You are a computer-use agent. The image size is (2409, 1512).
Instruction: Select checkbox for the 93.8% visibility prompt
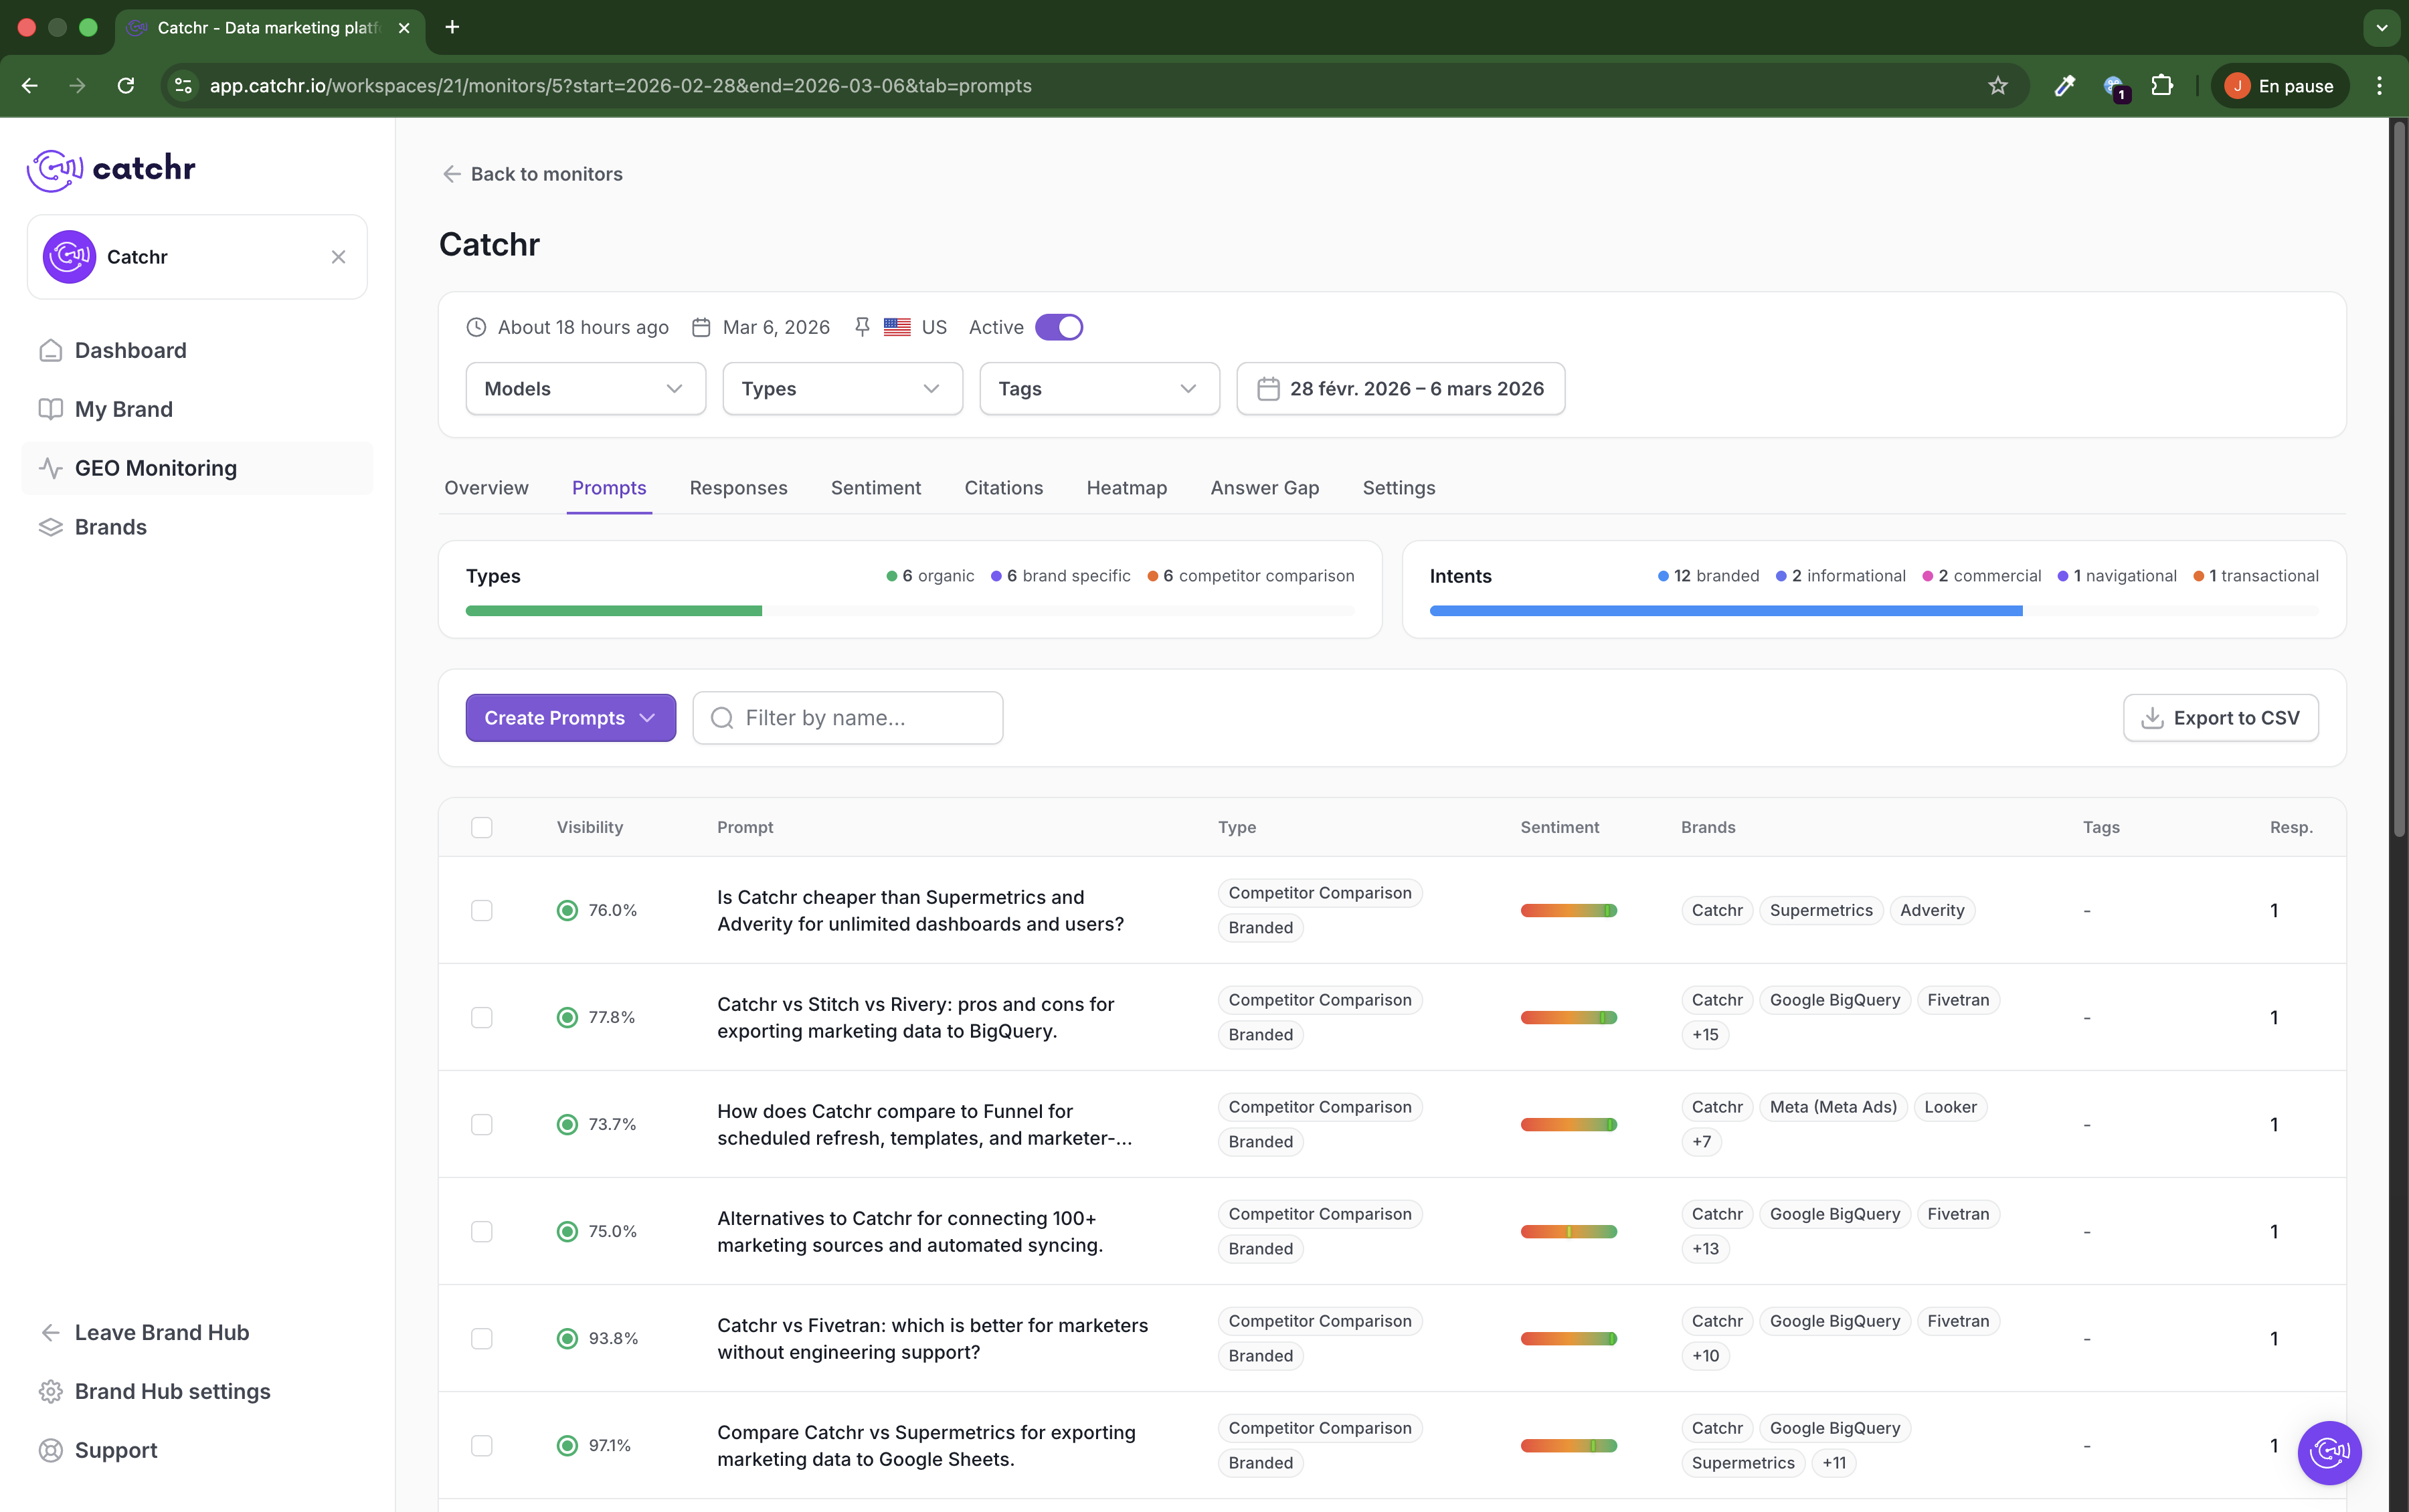482,1338
